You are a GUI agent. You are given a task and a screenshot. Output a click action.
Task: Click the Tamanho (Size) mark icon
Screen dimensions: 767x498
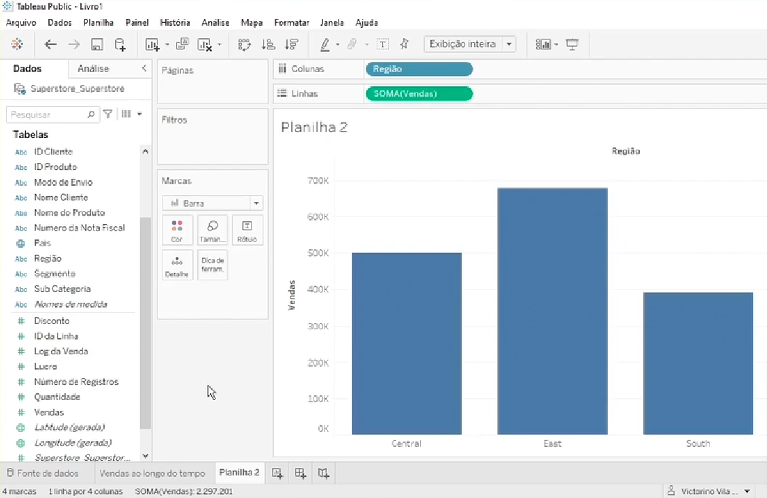pos(212,229)
